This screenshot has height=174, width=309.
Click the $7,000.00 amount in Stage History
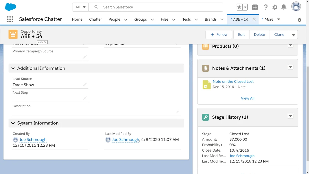(238, 139)
